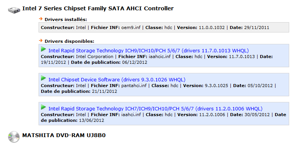This screenshot has height=144, width=293.
Task: Open Intel Chipset Device Software 9.3.0.1026 link
Action: click(117, 80)
